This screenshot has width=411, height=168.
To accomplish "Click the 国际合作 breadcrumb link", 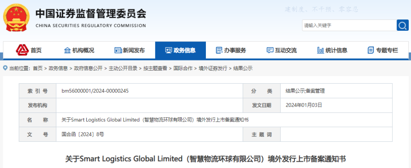I will tap(183, 68).
